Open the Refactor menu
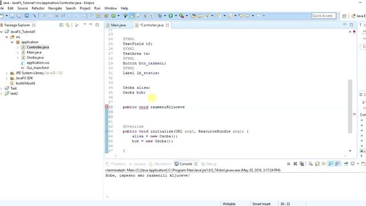The width and height of the screenshot is (366, 206). click(x=38, y=8)
